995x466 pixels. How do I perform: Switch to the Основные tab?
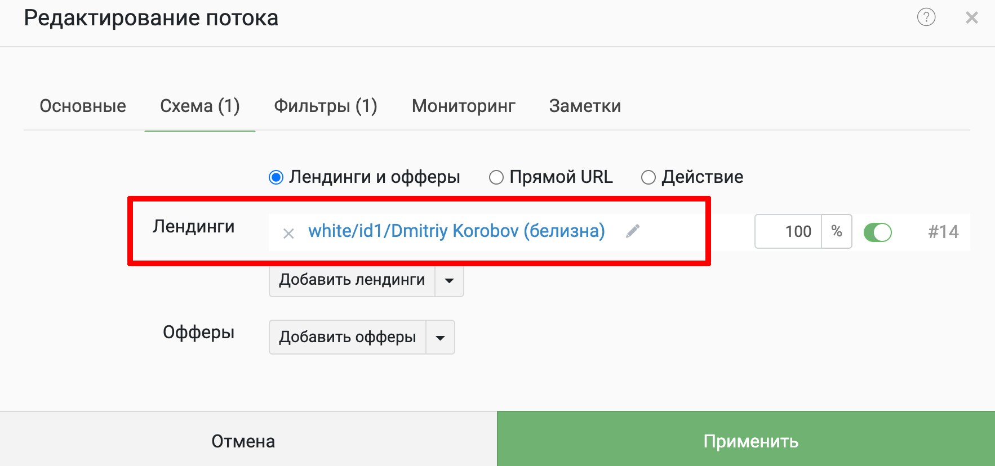pyautogui.click(x=83, y=106)
